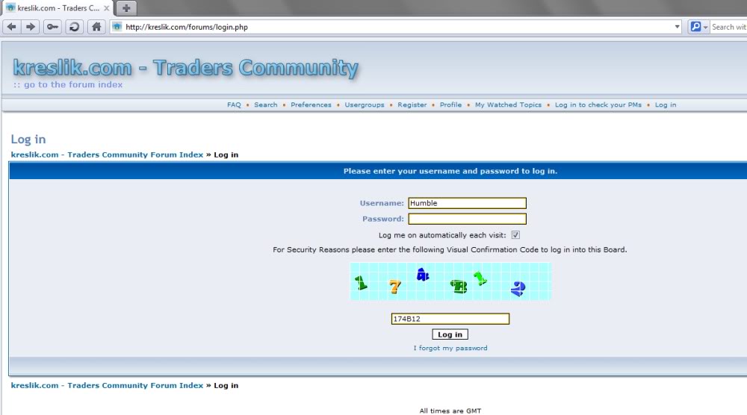
Task: Close the kreslik.com tab
Action: point(107,8)
